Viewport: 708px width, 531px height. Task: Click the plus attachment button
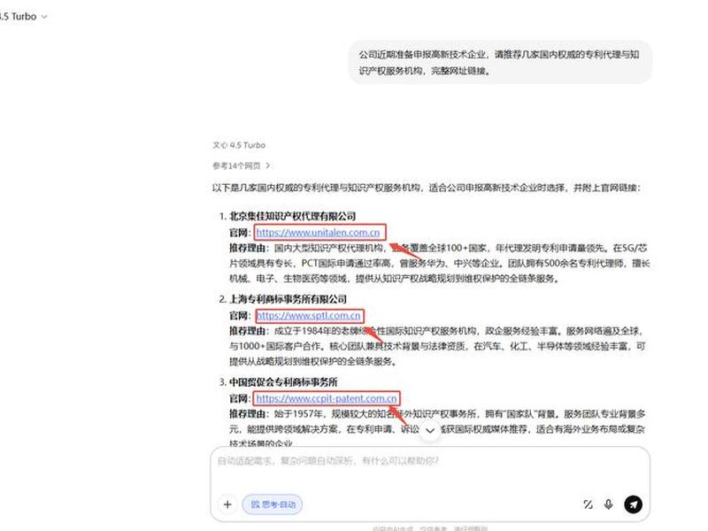click(227, 504)
